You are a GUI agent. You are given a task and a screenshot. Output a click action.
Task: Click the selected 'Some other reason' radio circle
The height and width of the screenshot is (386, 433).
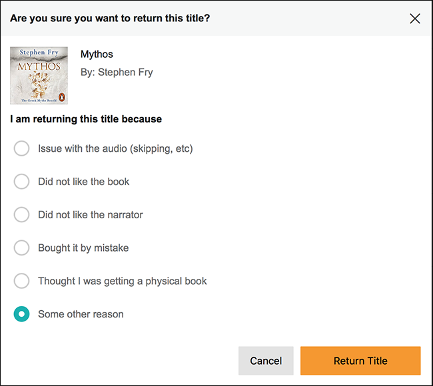[x=21, y=314]
